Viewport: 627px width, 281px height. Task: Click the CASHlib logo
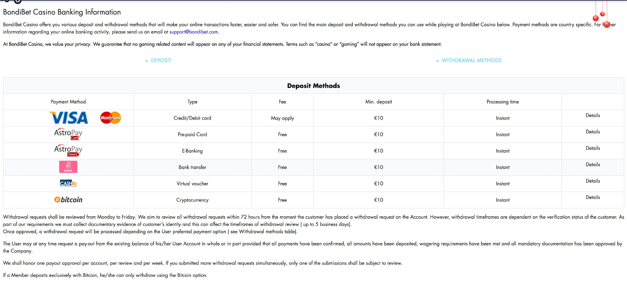pos(68,183)
